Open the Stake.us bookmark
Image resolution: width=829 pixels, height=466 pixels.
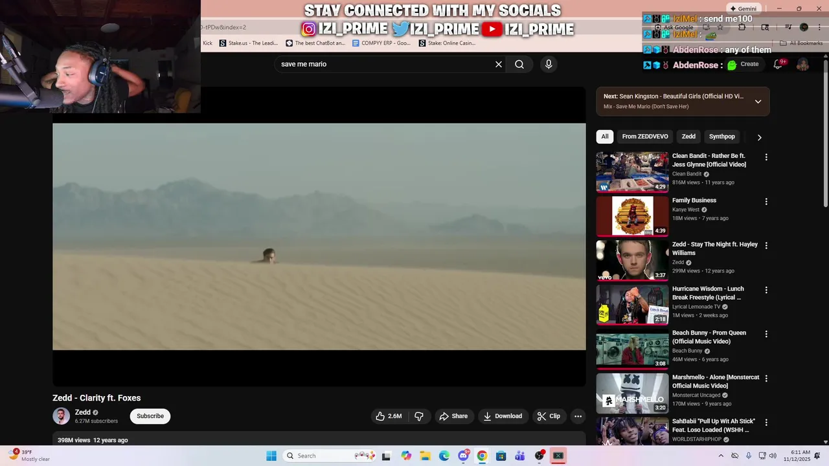[x=248, y=43]
